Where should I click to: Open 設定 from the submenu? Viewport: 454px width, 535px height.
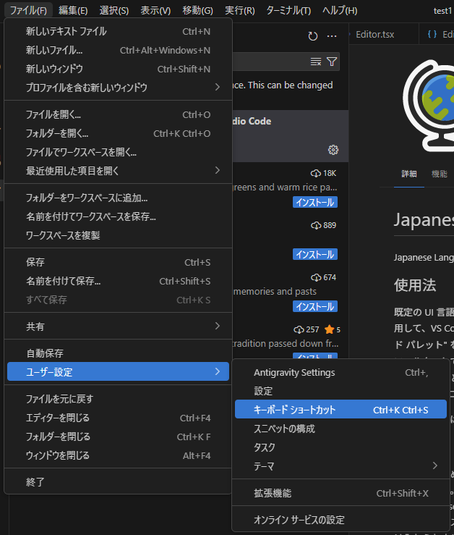tap(340, 391)
